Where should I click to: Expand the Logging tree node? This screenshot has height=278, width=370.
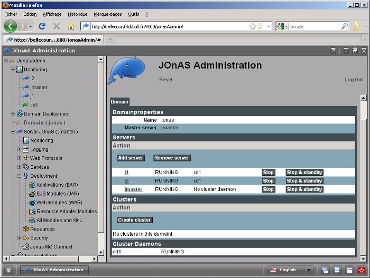click(x=20, y=150)
